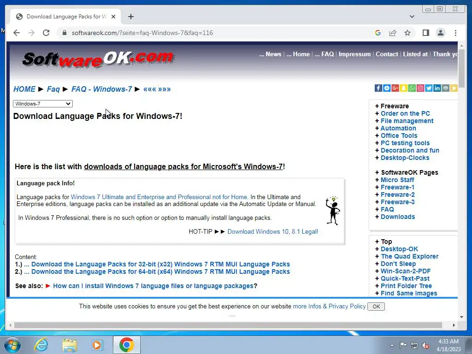This screenshot has height=354, width=472.
Task: Open Order on the PC category
Action: tap(405, 113)
